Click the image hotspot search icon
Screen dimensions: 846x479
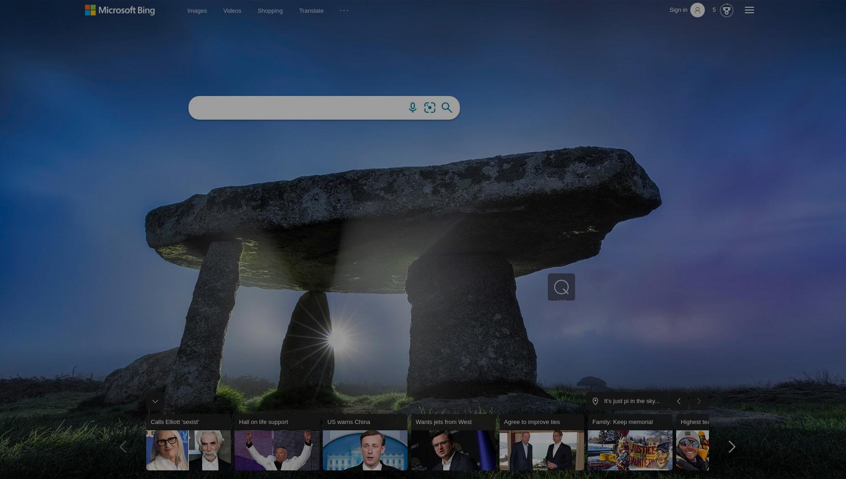pyautogui.click(x=561, y=287)
